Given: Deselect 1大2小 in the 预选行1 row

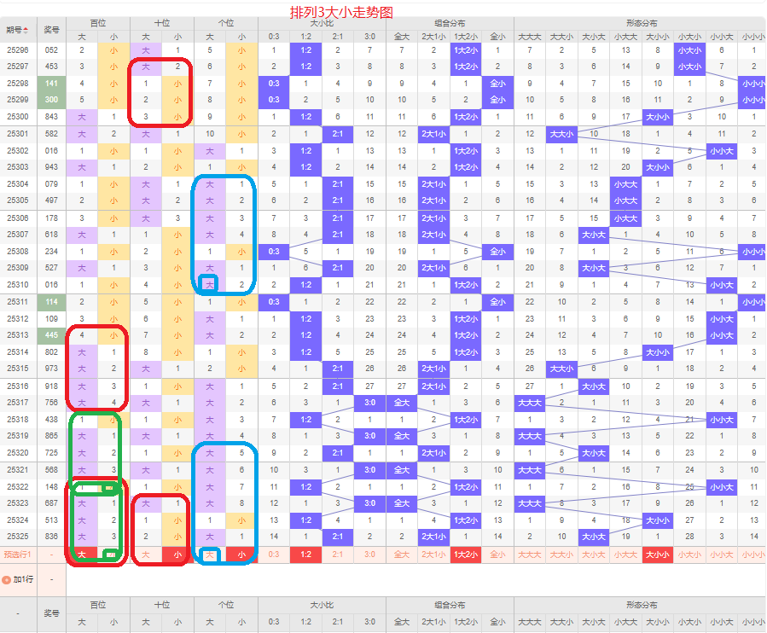Looking at the screenshot, I should coord(466,555).
